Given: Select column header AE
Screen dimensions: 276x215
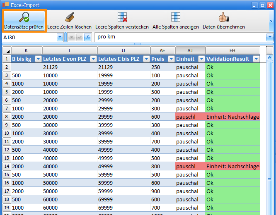Looking at the screenshot, I should point(162,50).
